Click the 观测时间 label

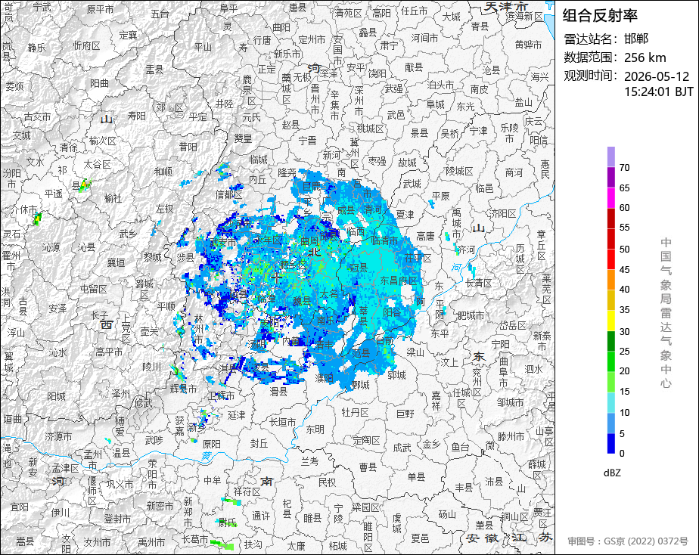(x=590, y=76)
